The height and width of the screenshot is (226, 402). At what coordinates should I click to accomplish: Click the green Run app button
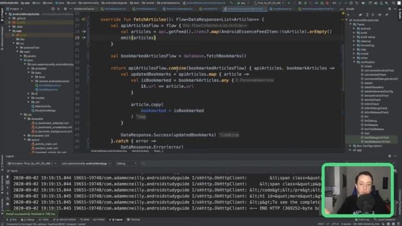[x=290, y=3]
